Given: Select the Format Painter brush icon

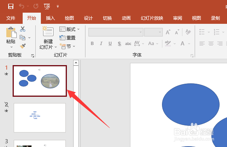Looking at the screenshot, I should [23, 46].
